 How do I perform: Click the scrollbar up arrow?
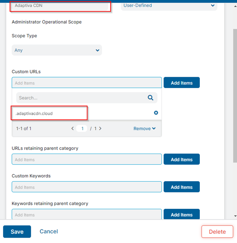tap(235, 6)
